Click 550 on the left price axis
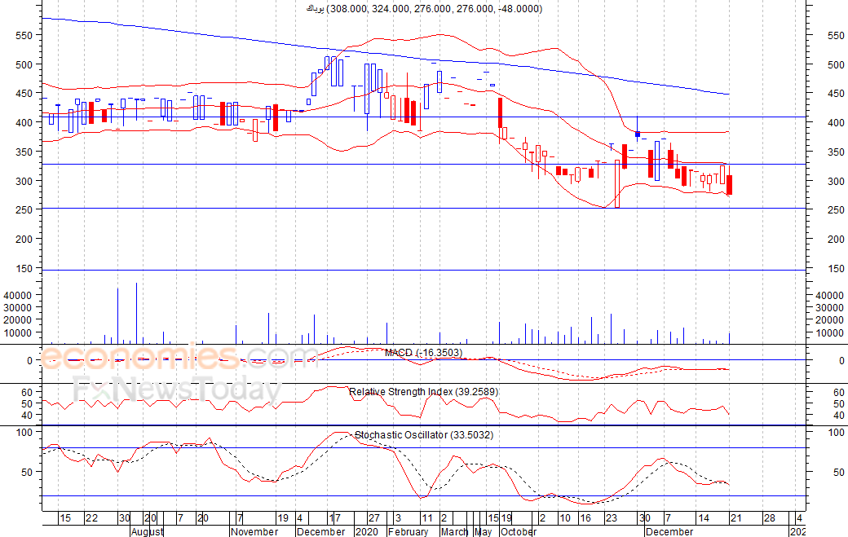Screen dimensions: 848x537 (x=24, y=36)
